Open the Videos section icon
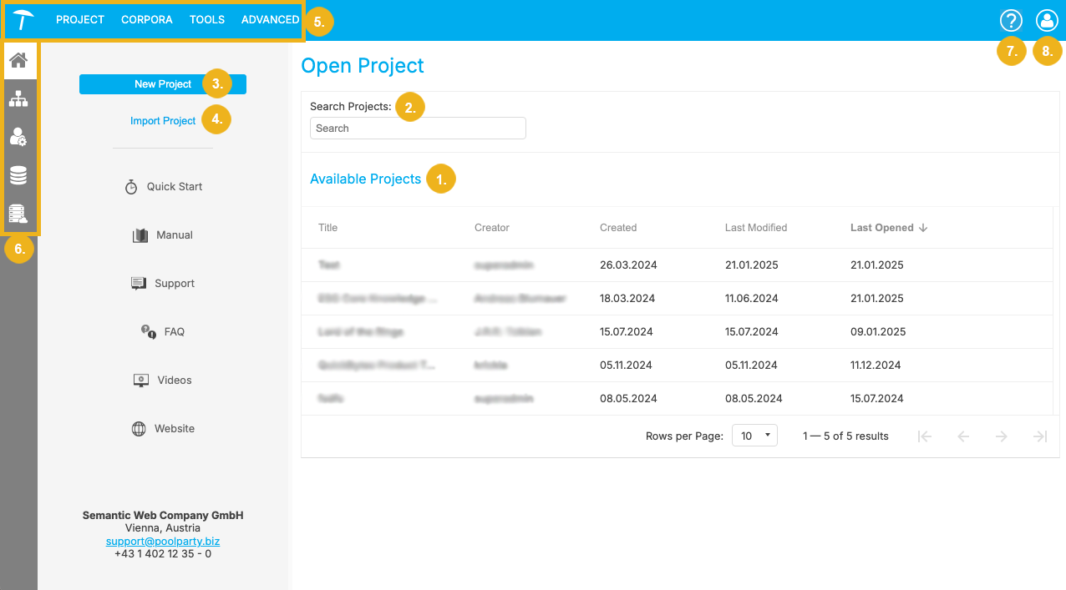Image resolution: width=1066 pixels, height=590 pixels. tap(140, 380)
